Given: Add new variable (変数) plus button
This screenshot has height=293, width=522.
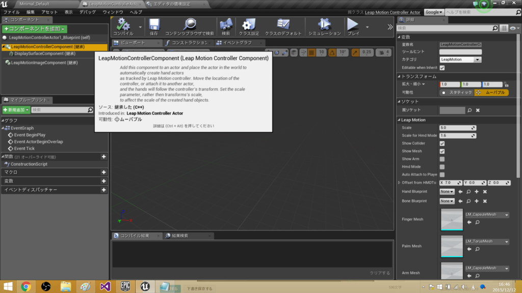Looking at the screenshot, I should point(103,181).
